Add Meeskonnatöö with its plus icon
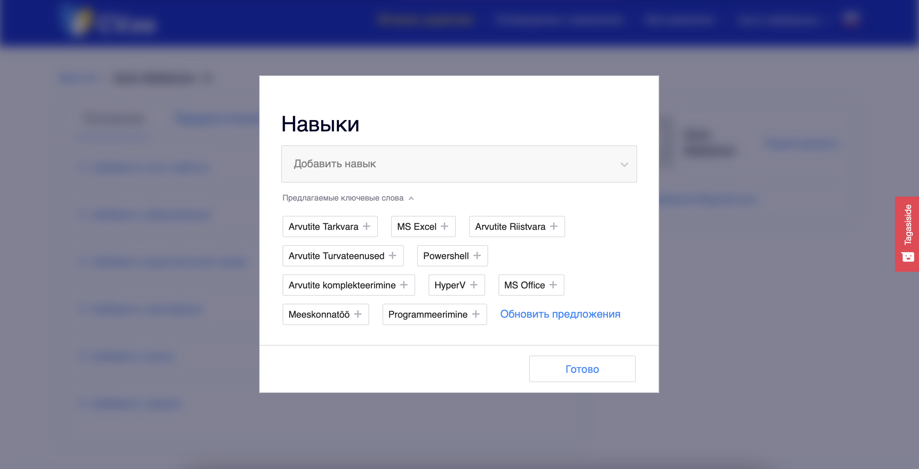The width and height of the screenshot is (919, 469). [358, 314]
